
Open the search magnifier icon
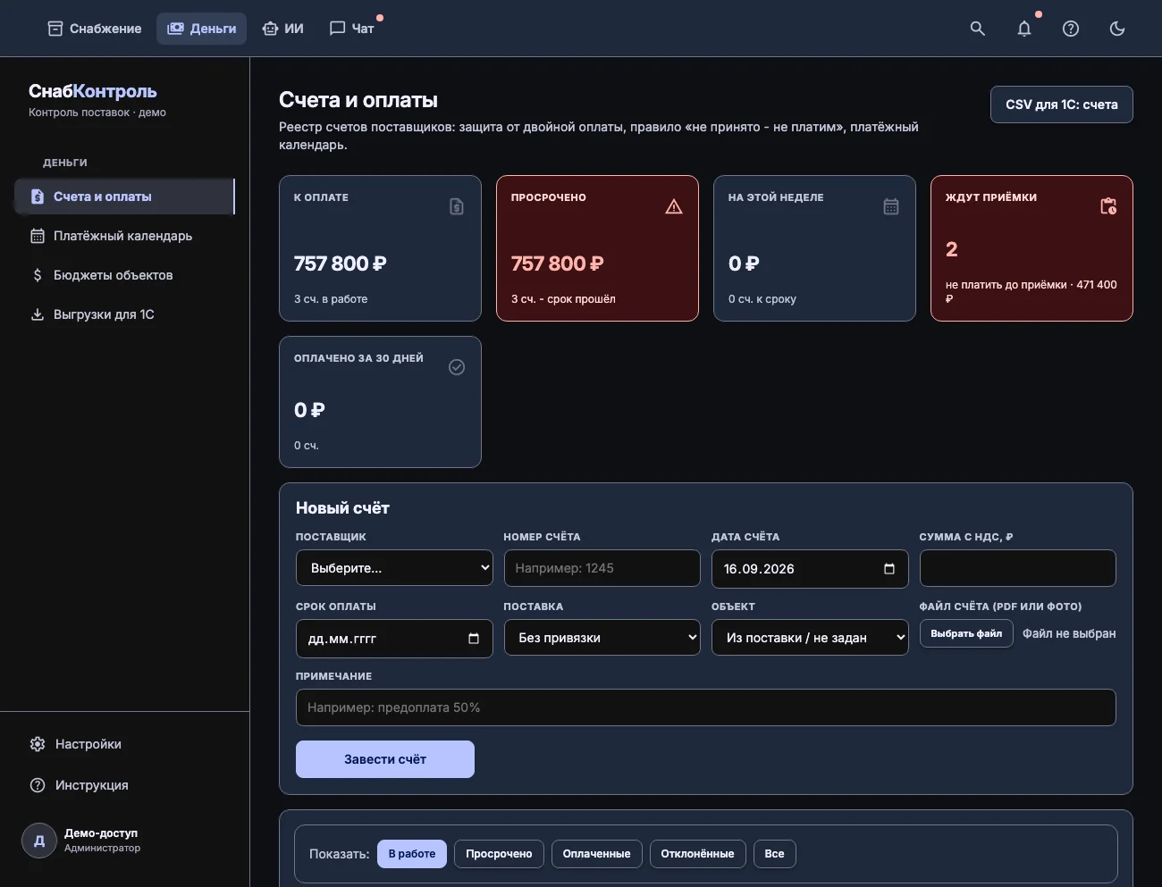[x=978, y=29]
